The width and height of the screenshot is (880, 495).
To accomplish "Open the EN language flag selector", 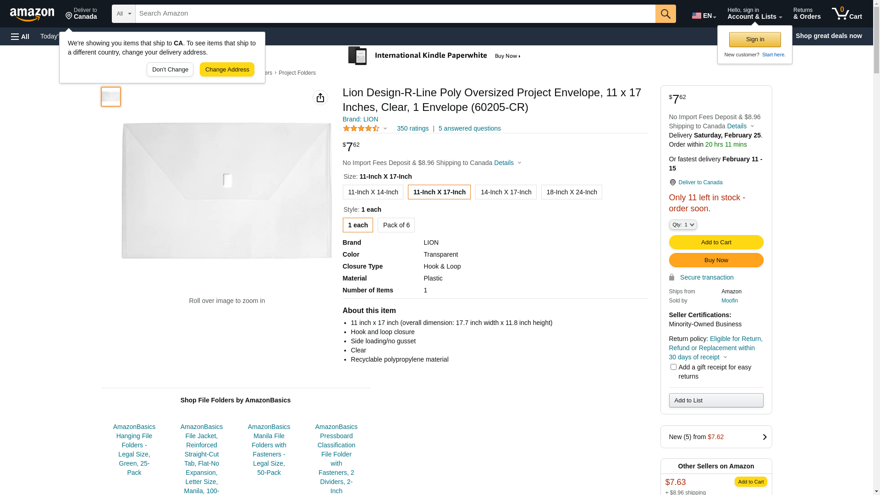I will point(704,16).
